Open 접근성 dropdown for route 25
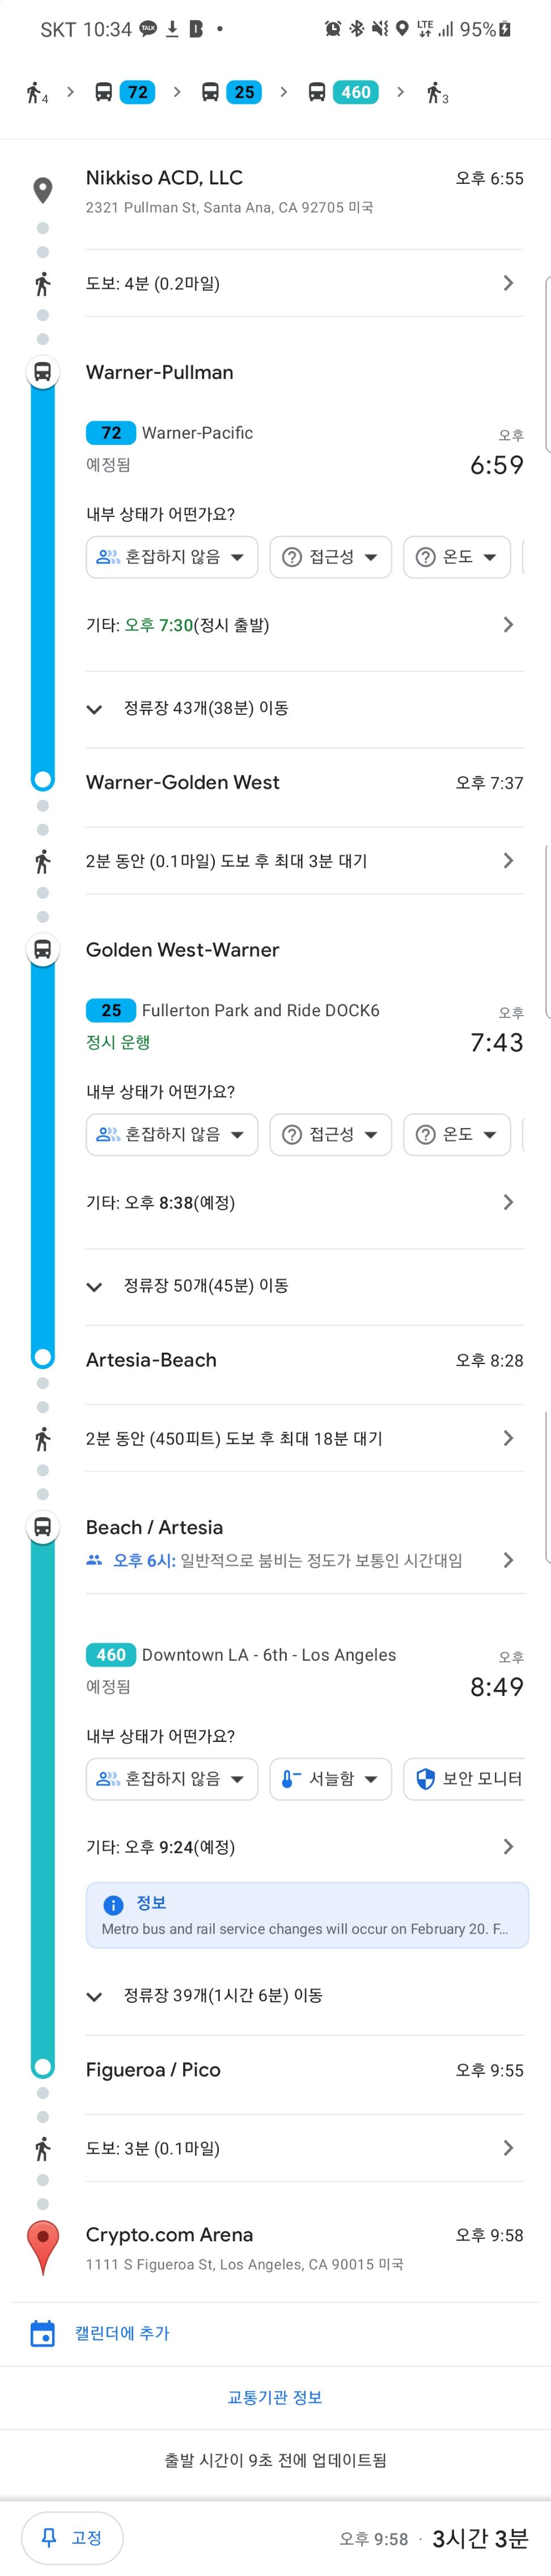Image resolution: width=551 pixels, height=2576 pixels. click(330, 1134)
